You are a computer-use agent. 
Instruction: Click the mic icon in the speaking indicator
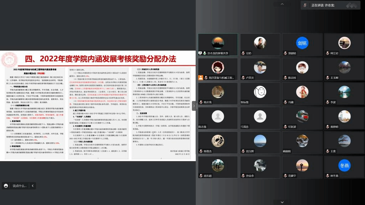(305, 5)
